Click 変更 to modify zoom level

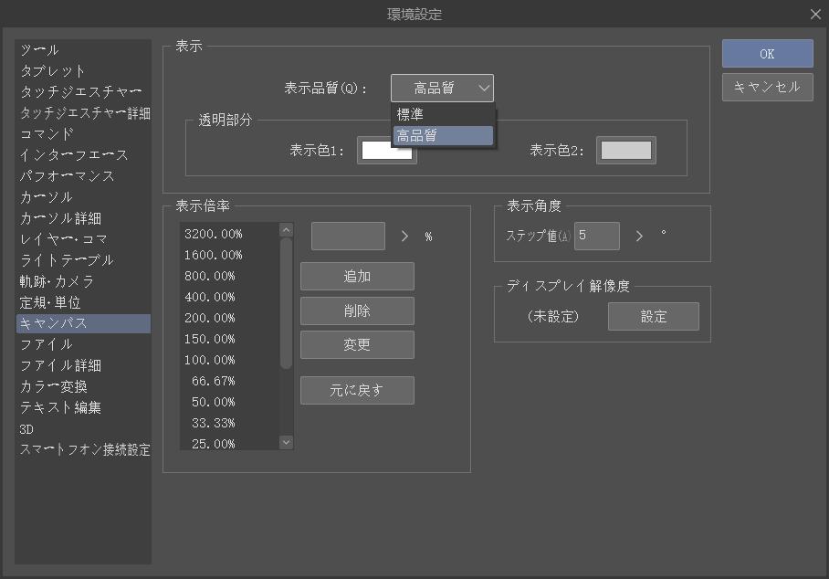tap(357, 345)
